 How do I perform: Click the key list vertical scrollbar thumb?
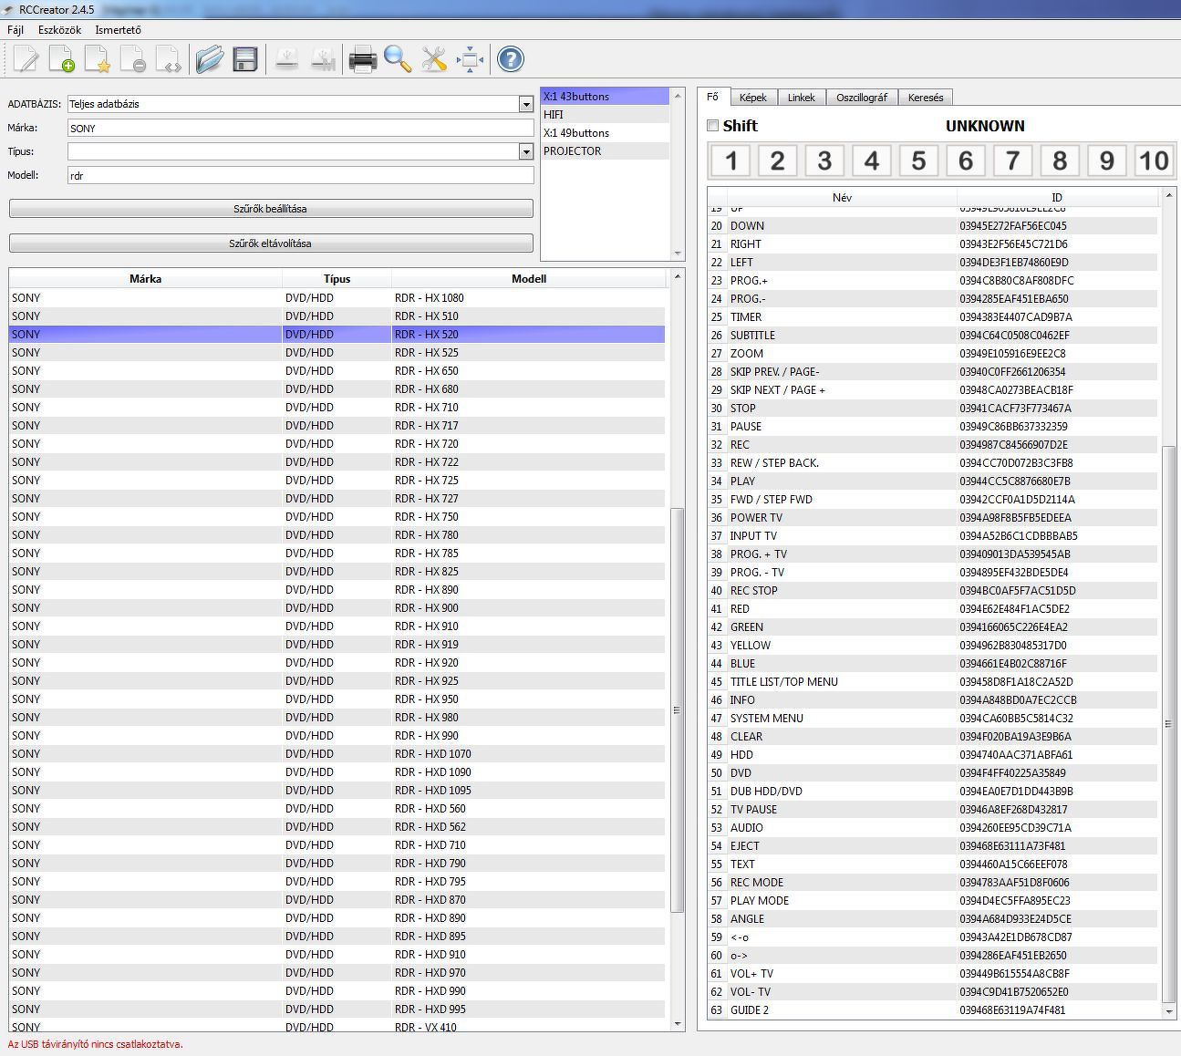1169,723
